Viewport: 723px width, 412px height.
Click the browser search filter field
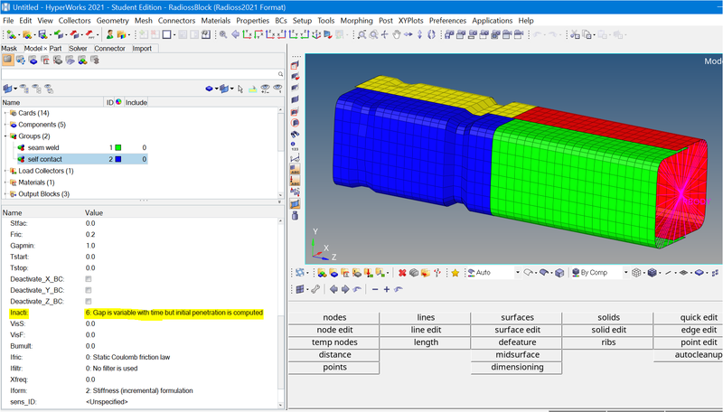pyautogui.click(x=140, y=74)
